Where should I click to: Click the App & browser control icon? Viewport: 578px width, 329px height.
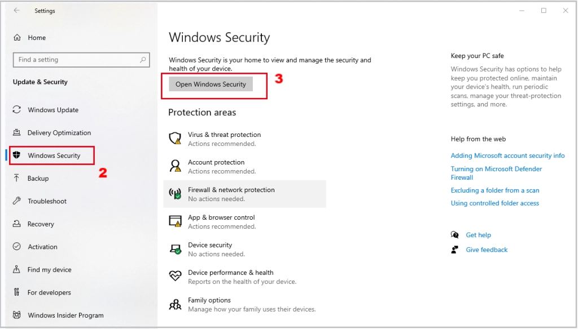tap(175, 221)
